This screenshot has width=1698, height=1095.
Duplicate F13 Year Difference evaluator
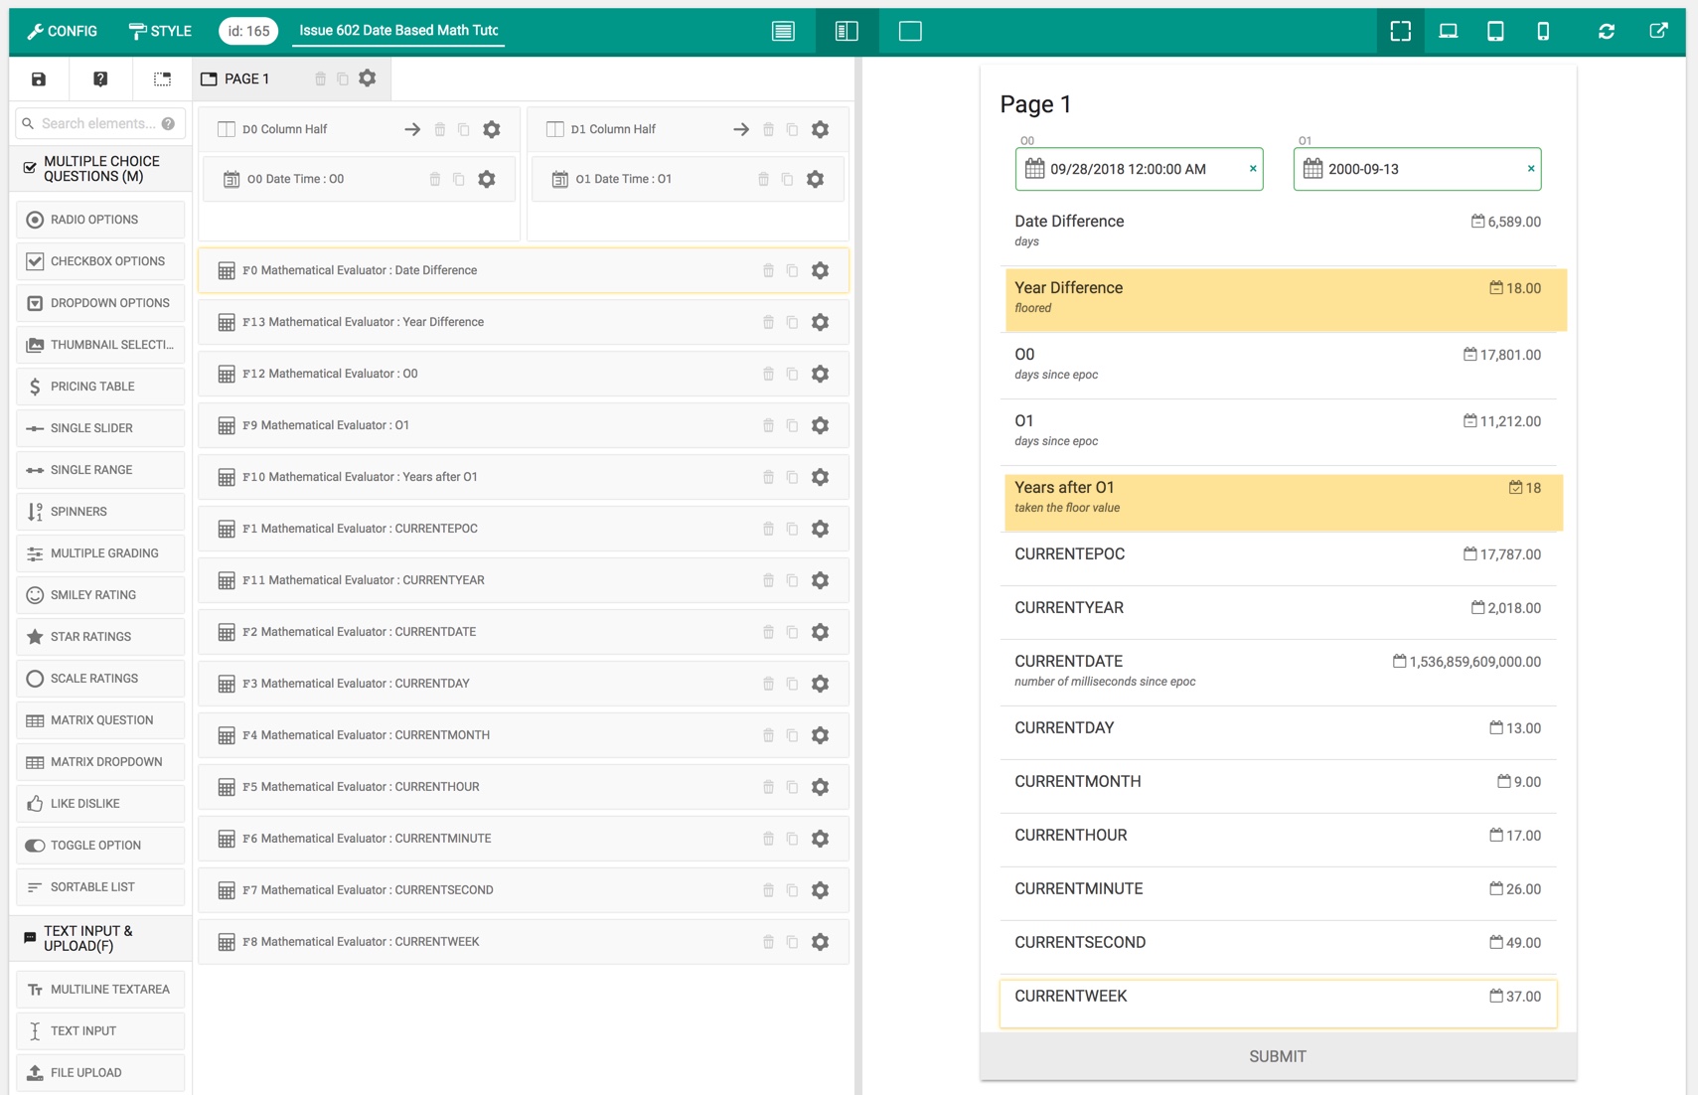pyautogui.click(x=792, y=322)
